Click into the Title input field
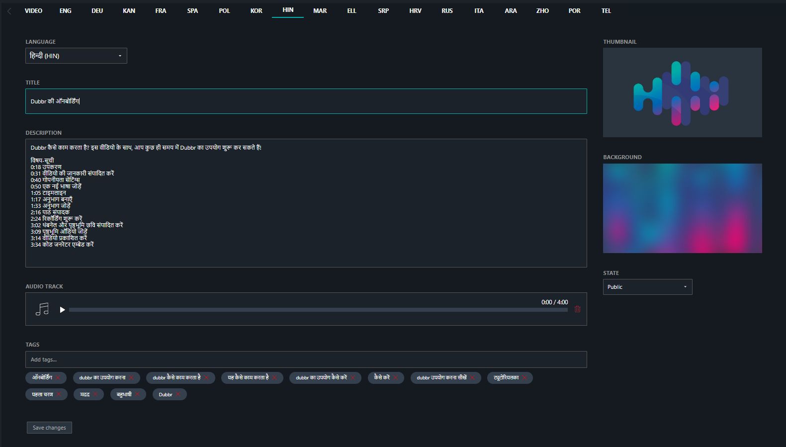The height and width of the screenshot is (447, 786). (306, 101)
